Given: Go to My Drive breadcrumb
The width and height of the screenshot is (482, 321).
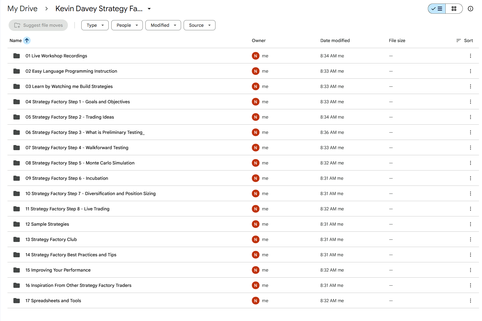Looking at the screenshot, I should (22, 9).
